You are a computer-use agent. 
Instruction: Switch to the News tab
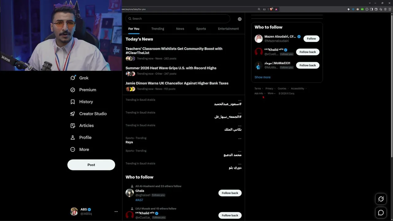point(180,29)
